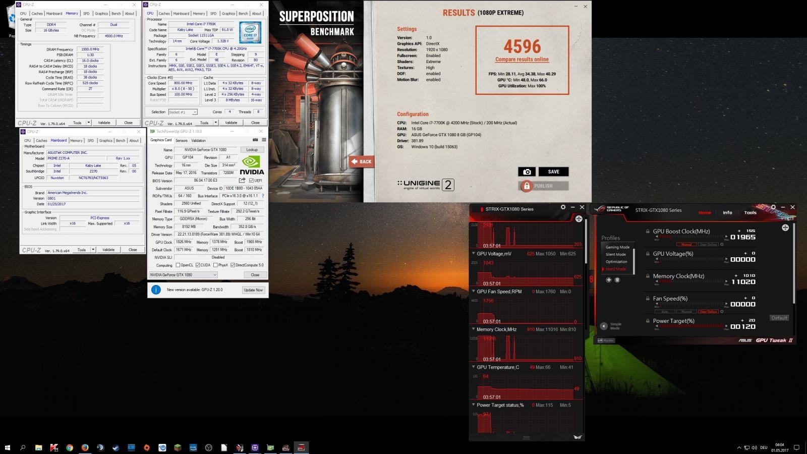Select User Define mode under Fan Speed

(x=708, y=311)
